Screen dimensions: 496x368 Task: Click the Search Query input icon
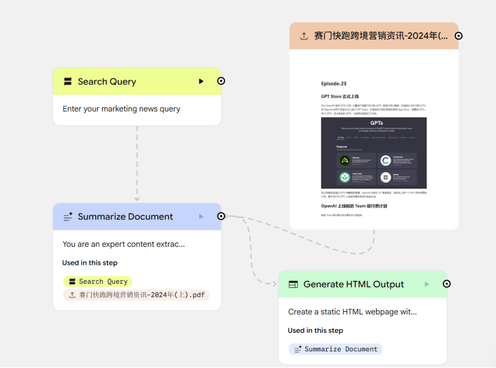pos(68,81)
